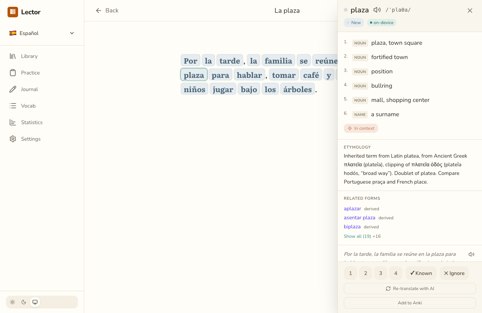Viewport: 482px width, 313px height.
Task: Open Settings from the sidebar
Action: [x=42, y=139]
